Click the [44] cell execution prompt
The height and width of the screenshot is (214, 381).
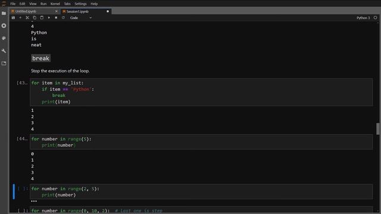(22, 139)
